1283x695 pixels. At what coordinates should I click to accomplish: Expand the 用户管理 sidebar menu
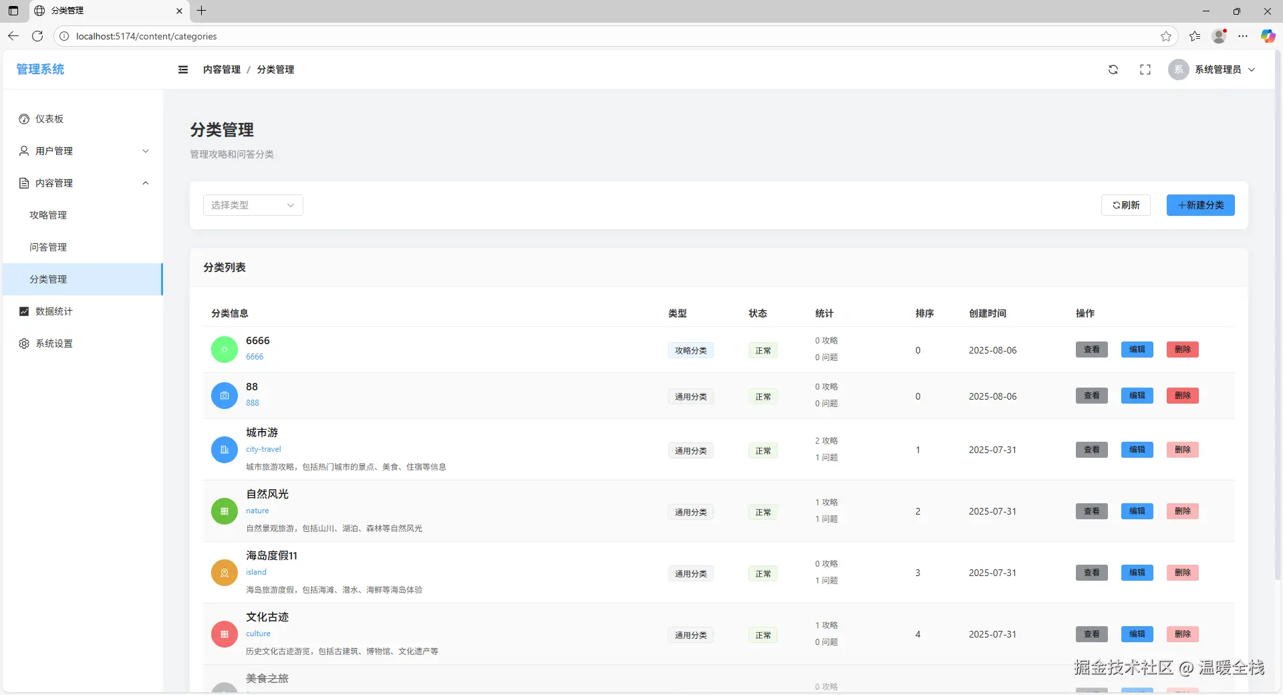tap(83, 151)
